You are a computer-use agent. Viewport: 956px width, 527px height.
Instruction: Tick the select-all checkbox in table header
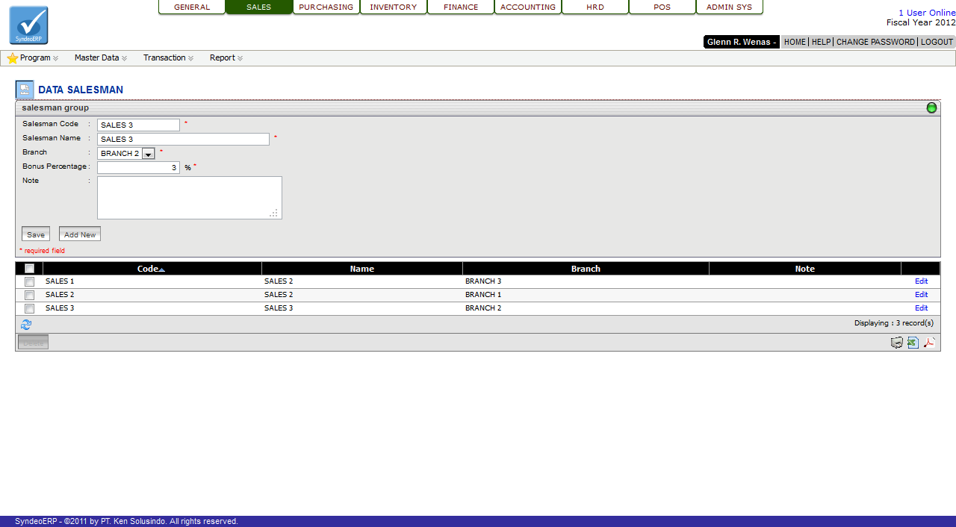(29, 269)
